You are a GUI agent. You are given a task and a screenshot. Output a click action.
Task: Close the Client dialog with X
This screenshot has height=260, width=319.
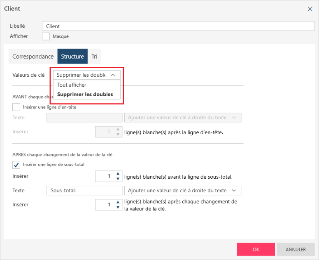click(310, 9)
